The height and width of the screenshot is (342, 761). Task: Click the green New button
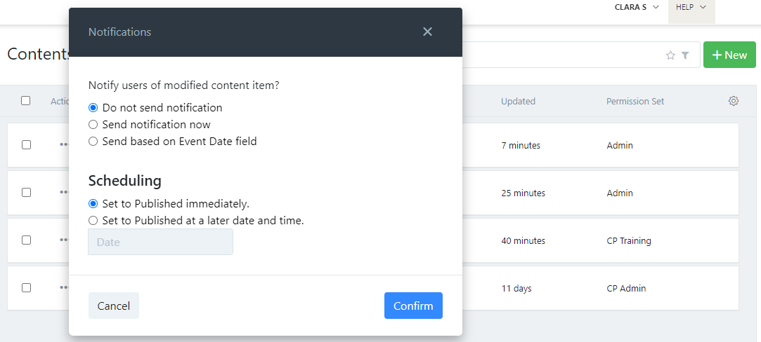point(729,55)
